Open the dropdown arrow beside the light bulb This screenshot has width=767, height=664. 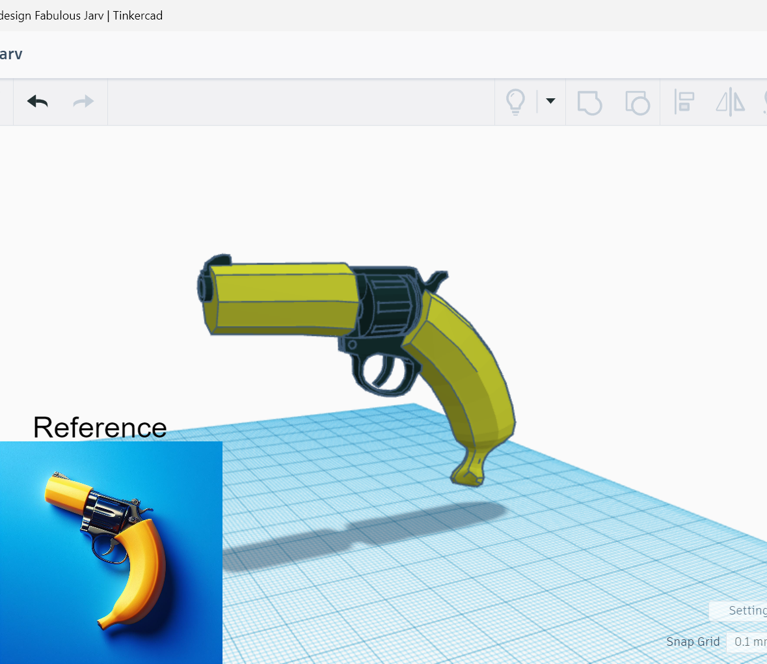tap(550, 102)
